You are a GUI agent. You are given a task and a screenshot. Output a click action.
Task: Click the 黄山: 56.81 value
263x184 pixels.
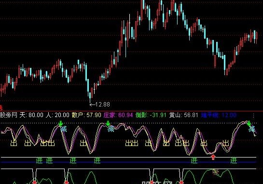(184, 115)
